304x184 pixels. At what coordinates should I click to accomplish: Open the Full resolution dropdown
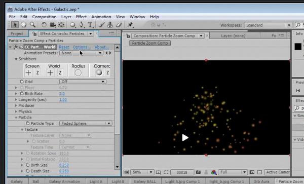pos(233,172)
